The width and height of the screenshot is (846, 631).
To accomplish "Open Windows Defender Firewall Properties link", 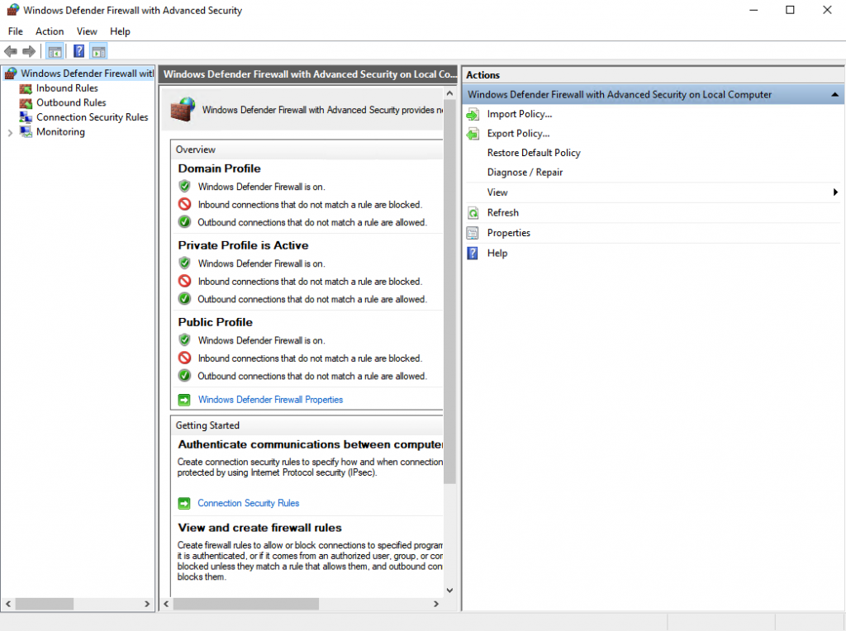I will (x=270, y=400).
